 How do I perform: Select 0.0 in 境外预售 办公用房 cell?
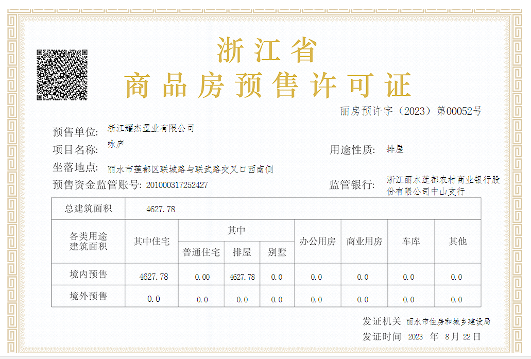[316, 300]
